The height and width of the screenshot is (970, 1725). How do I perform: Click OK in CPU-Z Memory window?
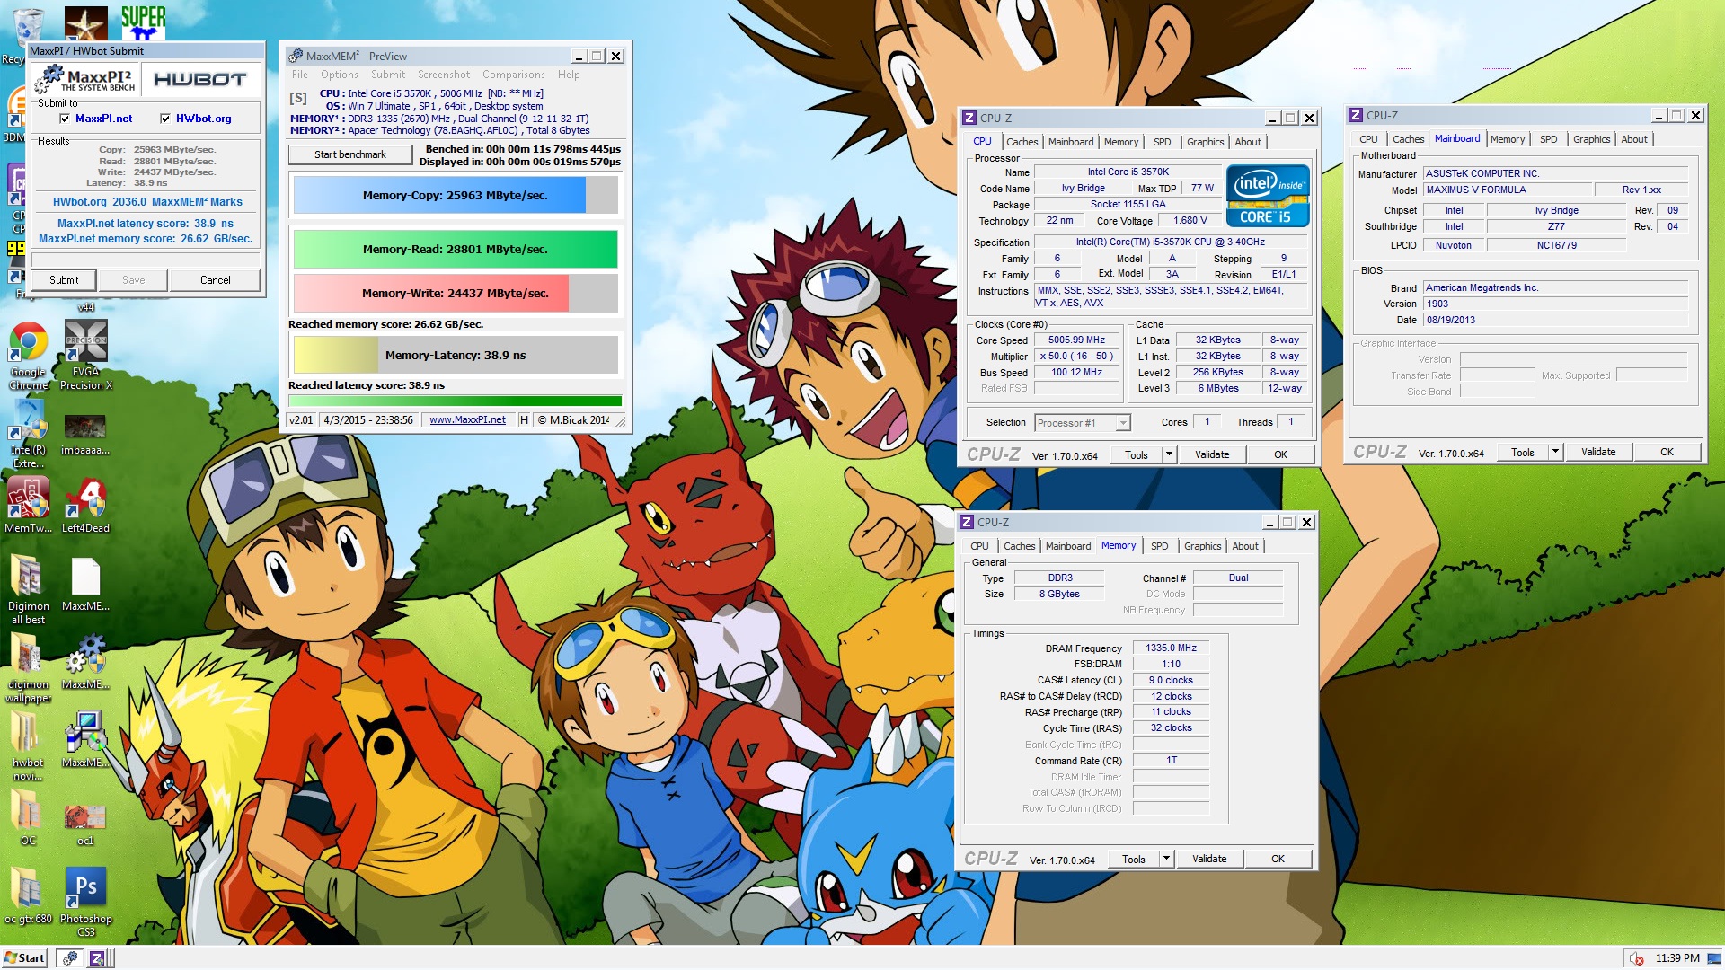tap(1278, 859)
